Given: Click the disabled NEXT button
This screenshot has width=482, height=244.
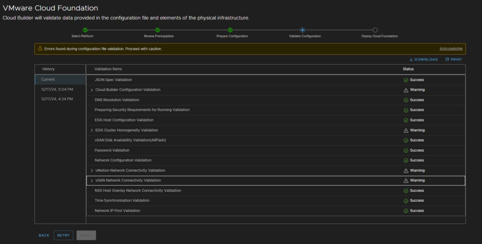Looking at the screenshot, I should tap(86, 236).
